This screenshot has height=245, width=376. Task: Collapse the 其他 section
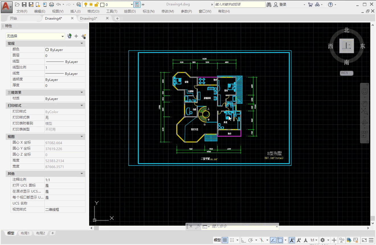tap(82, 173)
